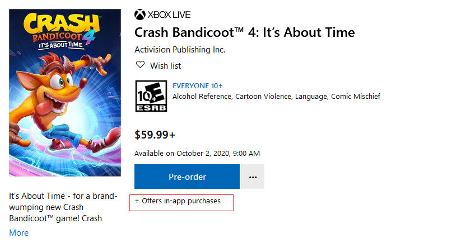Click the Cartoon Violence content descriptors line
This screenshot has height=248, width=466.
(276, 97)
